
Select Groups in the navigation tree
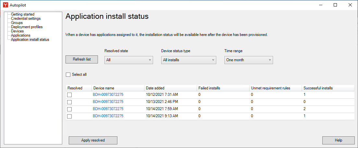pos(17,23)
